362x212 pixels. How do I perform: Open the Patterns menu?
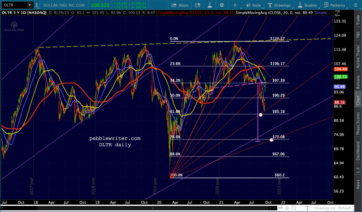(x=334, y=5)
